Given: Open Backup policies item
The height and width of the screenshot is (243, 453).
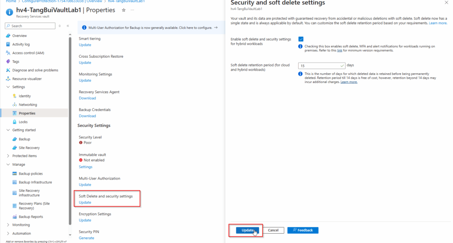Looking at the screenshot, I should [31, 174].
